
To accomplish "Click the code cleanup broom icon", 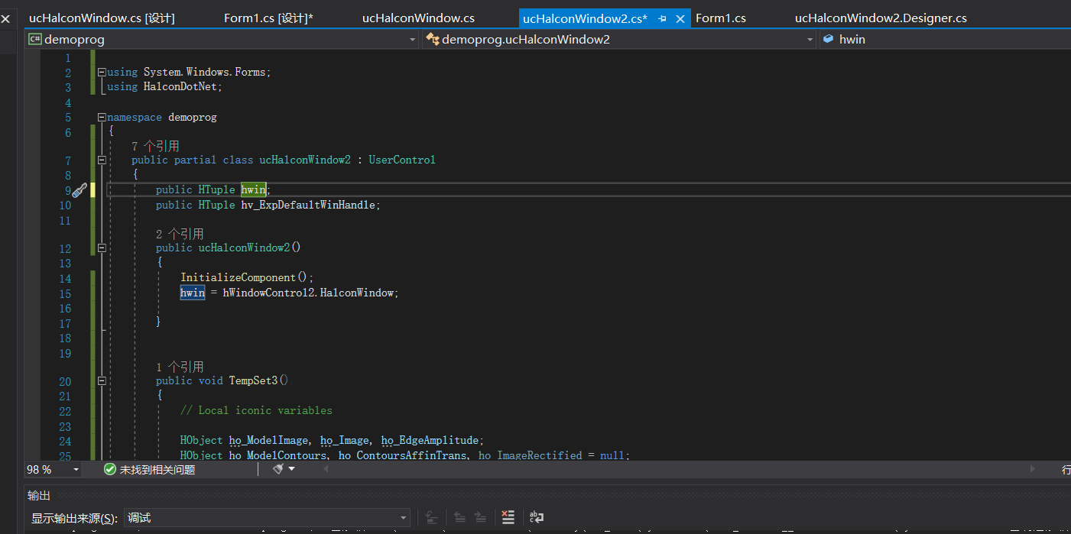I will 279,469.
